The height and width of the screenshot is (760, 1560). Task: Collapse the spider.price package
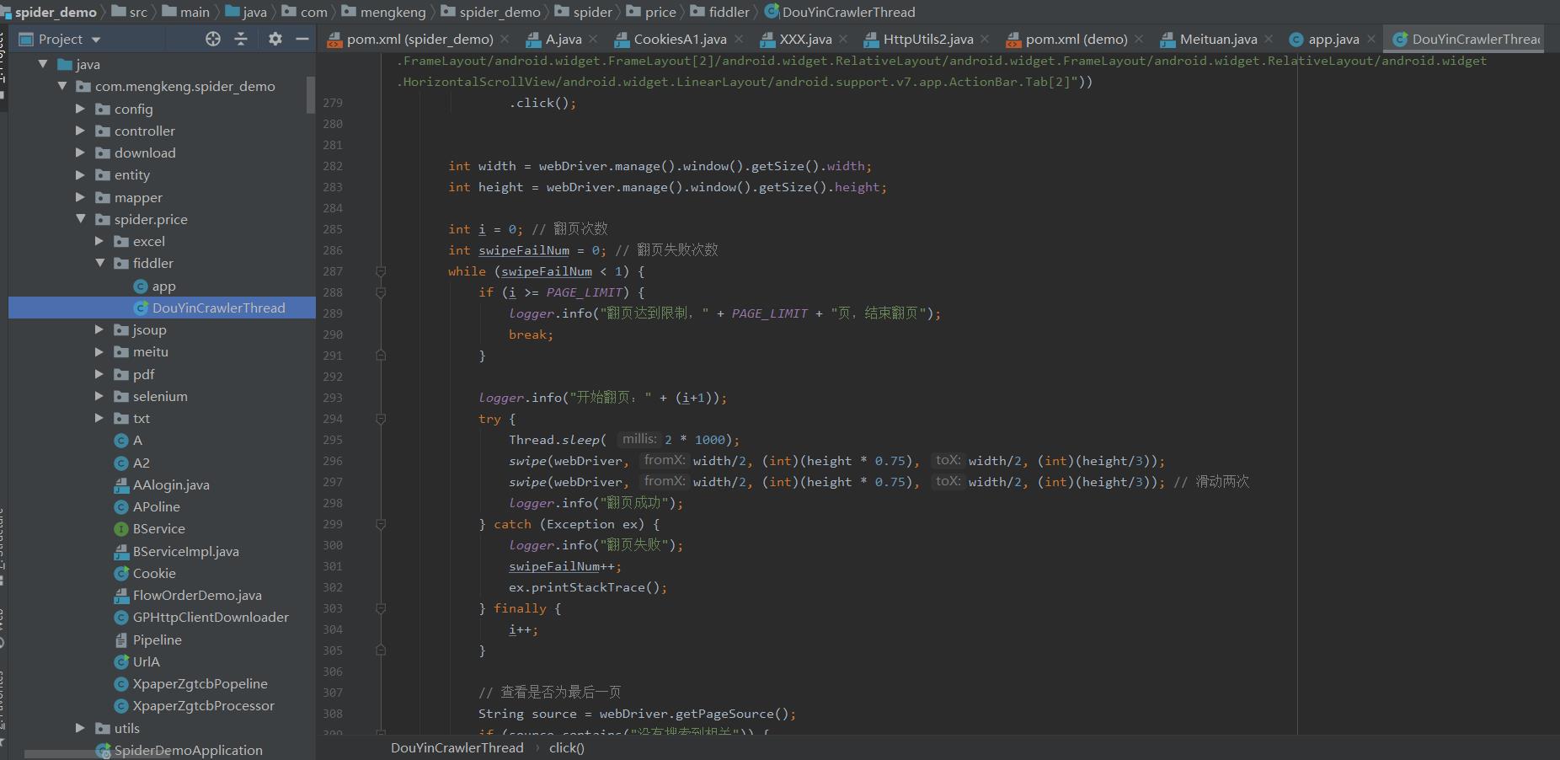(80, 219)
